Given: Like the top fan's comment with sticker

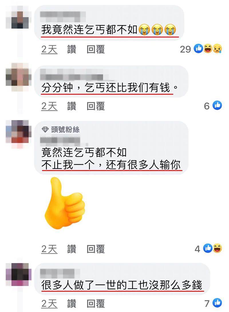Looking at the screenshot, I should tap(72, 249).
